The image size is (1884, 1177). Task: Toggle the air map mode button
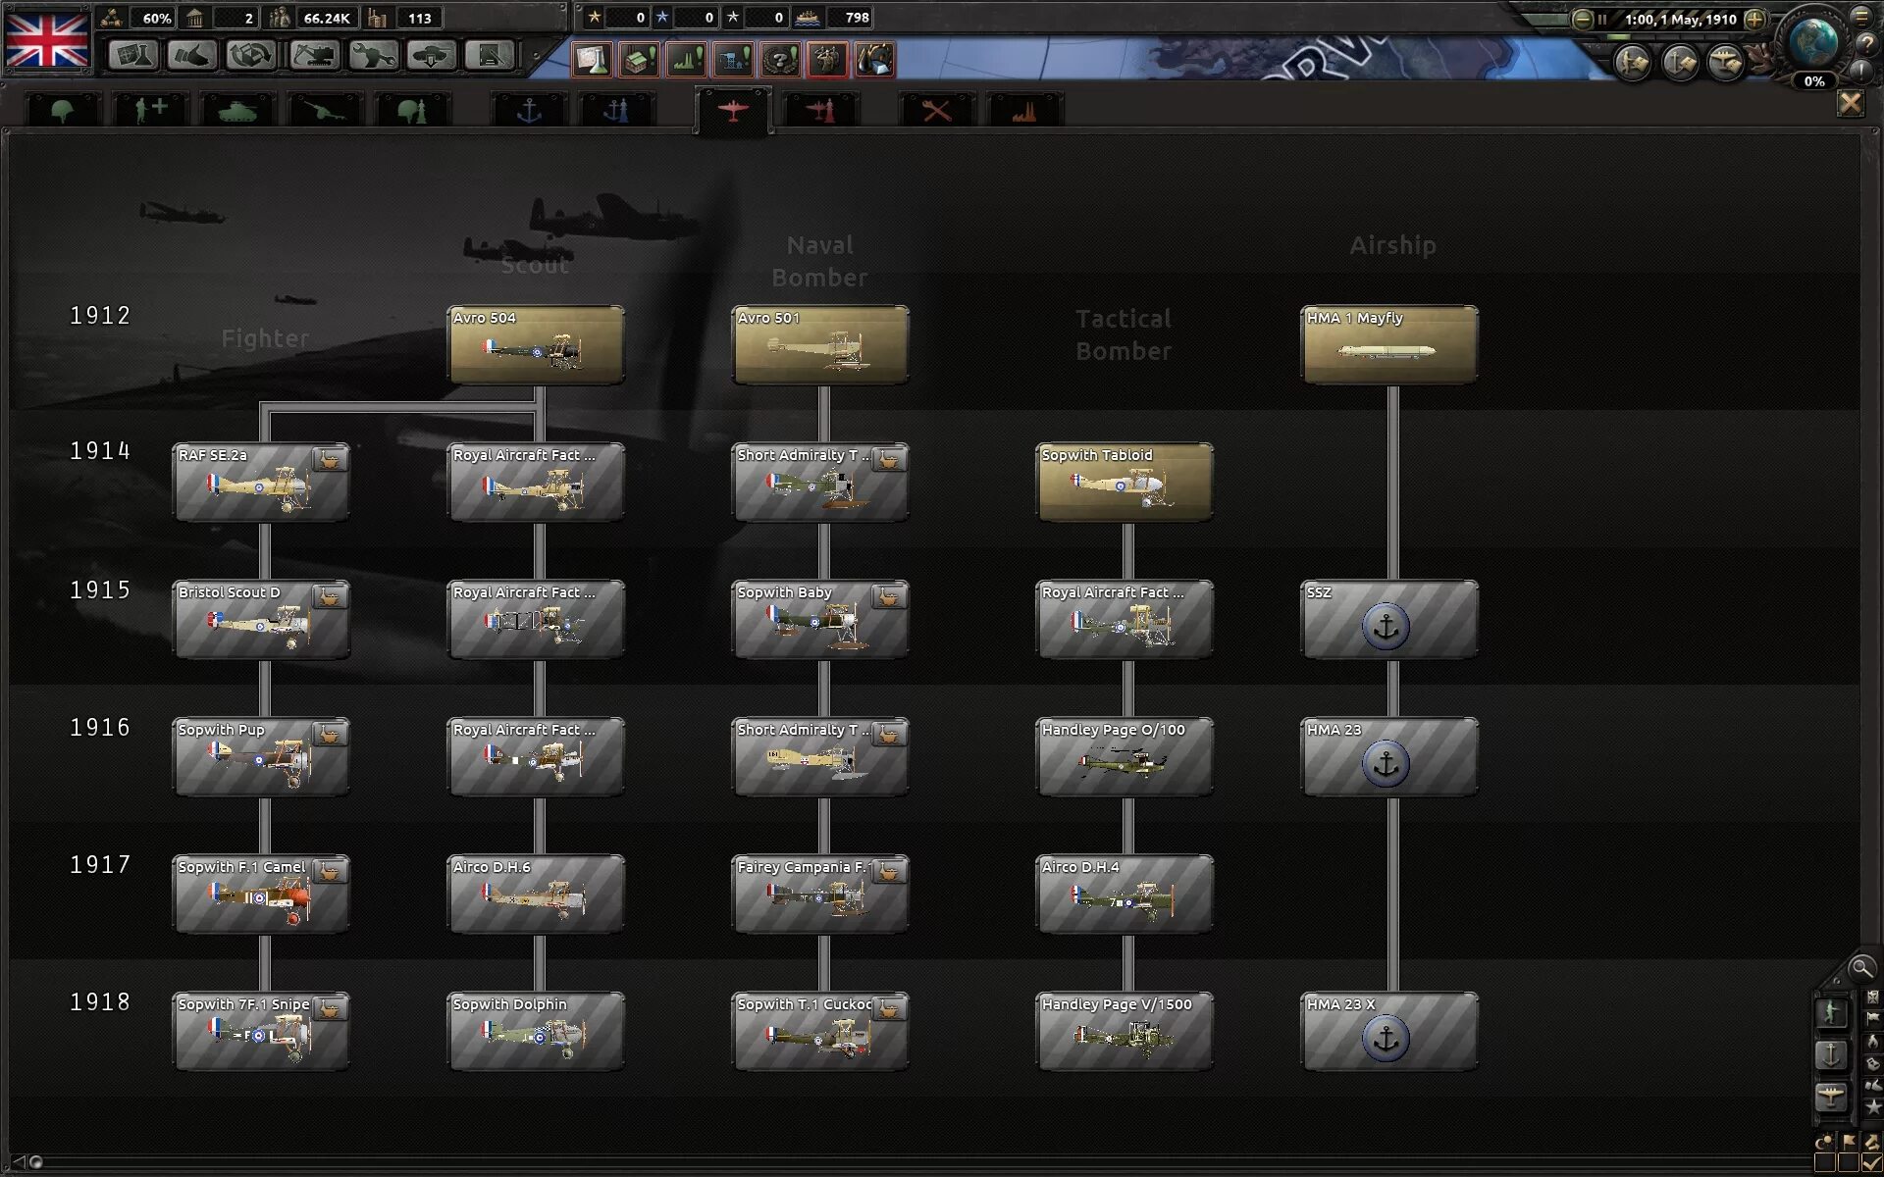tap(1830, 1097)
